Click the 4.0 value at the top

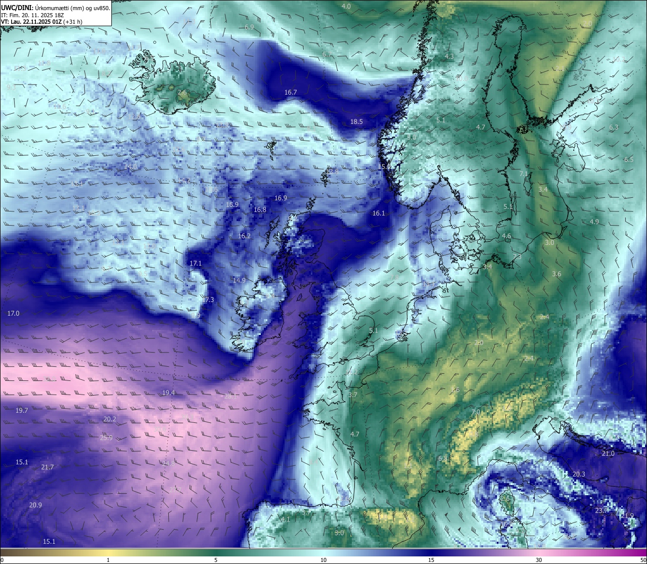[x=346, y=7]
